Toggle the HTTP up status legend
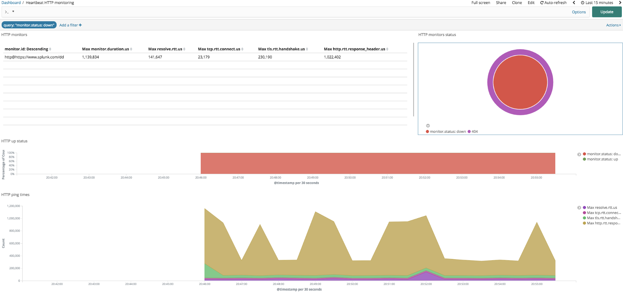Viewport: 623px width, 295px height. pos(579,154)
